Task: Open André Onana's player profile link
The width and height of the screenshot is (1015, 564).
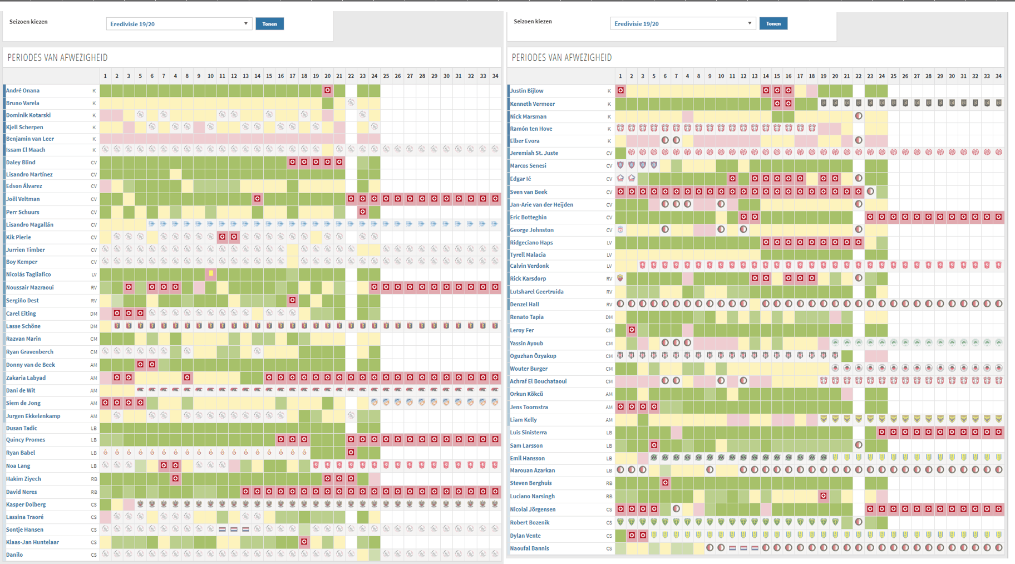Action: point(23,90)
